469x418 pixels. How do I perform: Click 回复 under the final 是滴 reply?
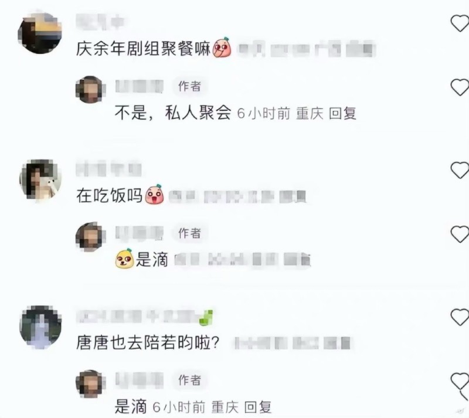pos(258,407)
